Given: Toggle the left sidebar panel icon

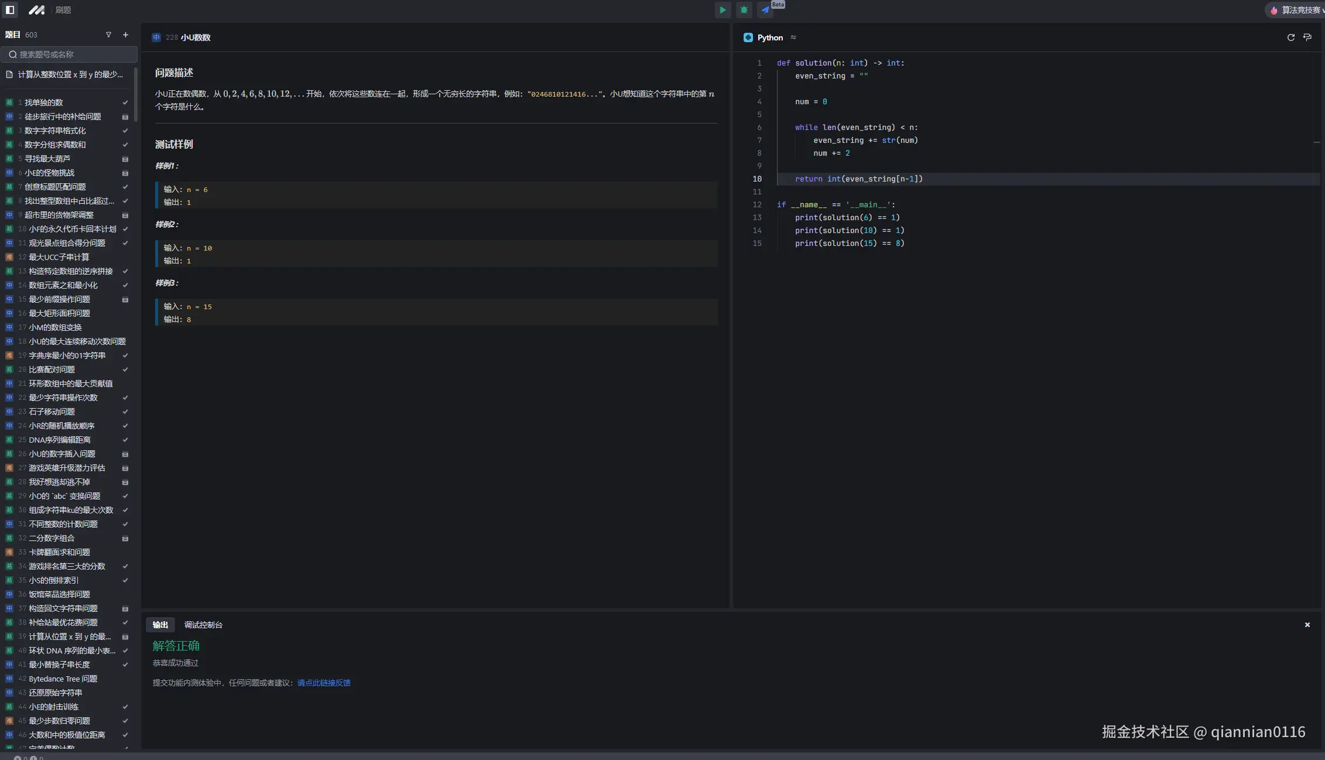Looking at the screenshot, I should pyautogui.click(x=10, y=10).
